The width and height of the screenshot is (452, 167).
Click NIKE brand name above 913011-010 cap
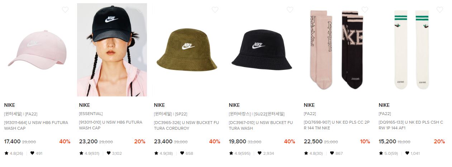pyautogui.click(x=85, y=105)
